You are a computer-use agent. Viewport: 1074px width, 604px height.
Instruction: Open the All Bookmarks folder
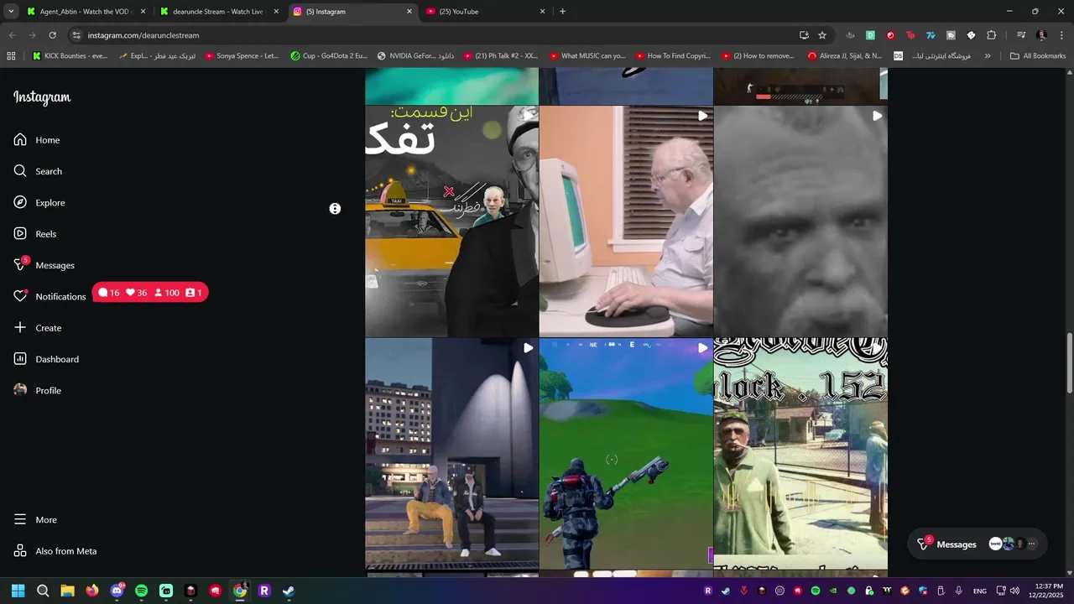[1037, 56]
